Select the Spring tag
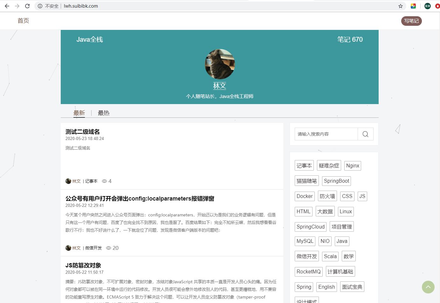 tap(304, 287)
